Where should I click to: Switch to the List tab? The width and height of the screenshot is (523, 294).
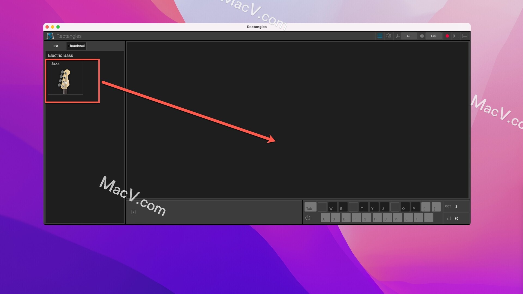click(55, 45)
